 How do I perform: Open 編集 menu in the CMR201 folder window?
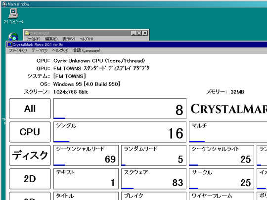point(51,39)
